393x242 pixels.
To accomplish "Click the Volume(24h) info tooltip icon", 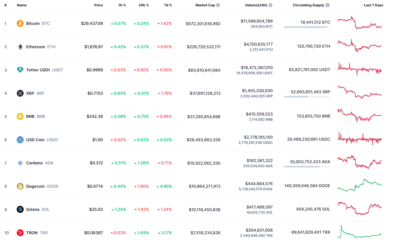I will 270,5.
